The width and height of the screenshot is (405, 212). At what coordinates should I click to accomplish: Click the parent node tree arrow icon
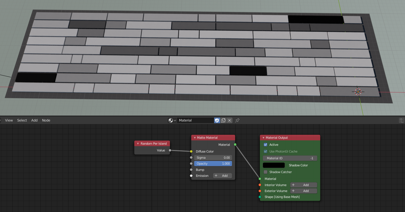point(401,120)
